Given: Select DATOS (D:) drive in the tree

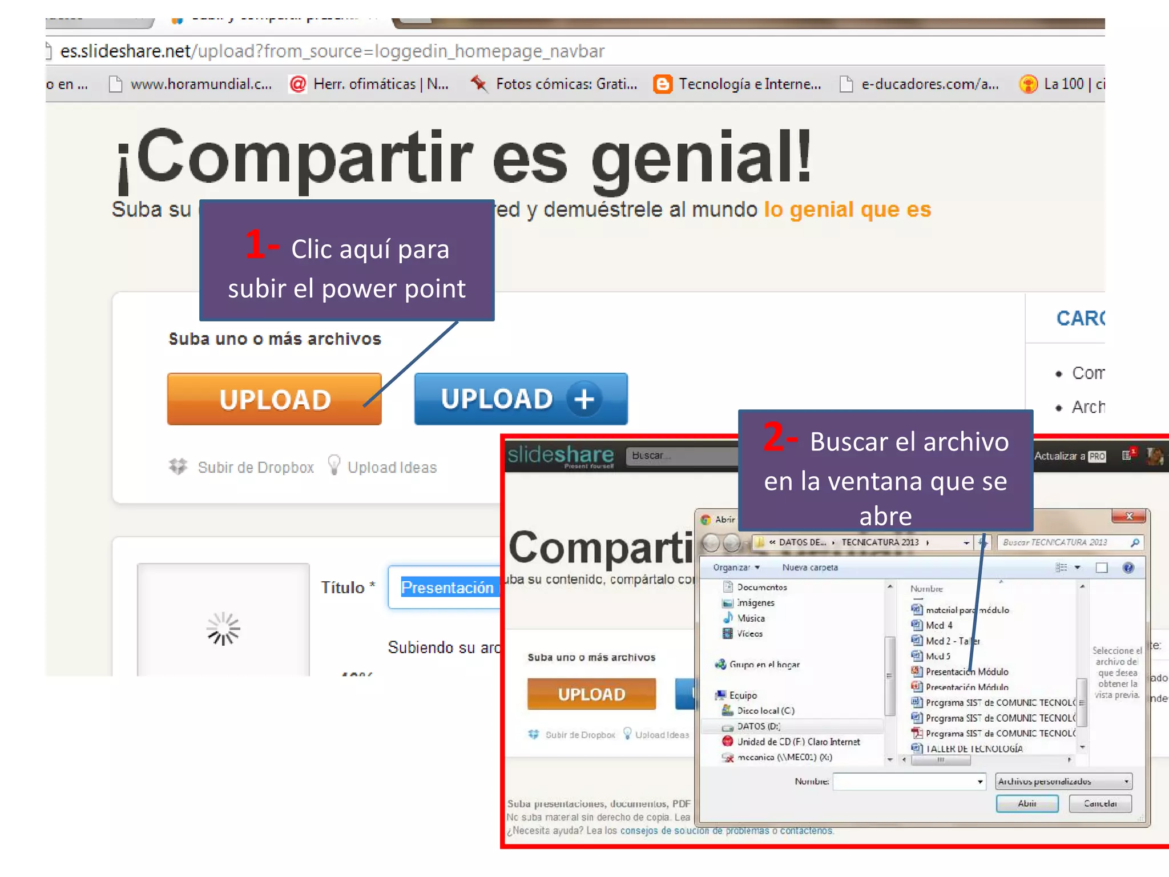Looking at the screenshot, I should click(758, 726).
